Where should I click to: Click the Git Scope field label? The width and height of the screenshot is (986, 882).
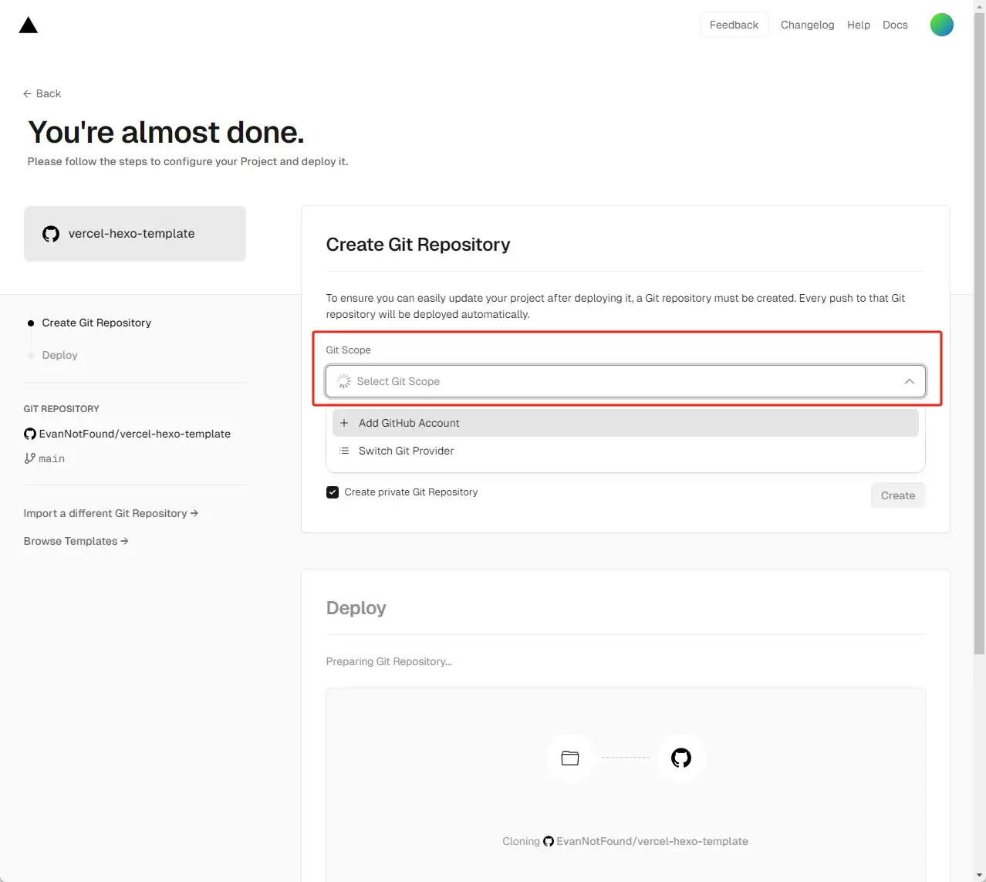tap(348, 350)
